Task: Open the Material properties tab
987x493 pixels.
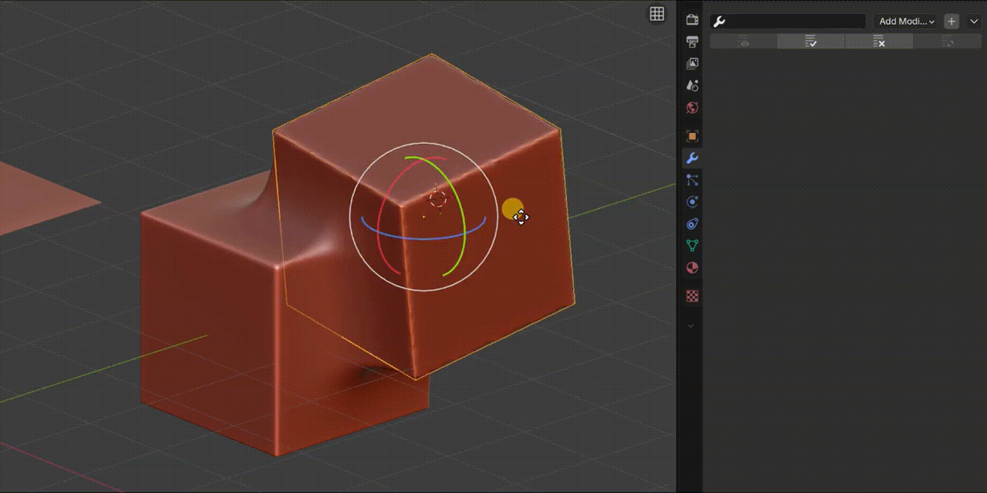Action: pyautogui.click(x=692, y=268)
